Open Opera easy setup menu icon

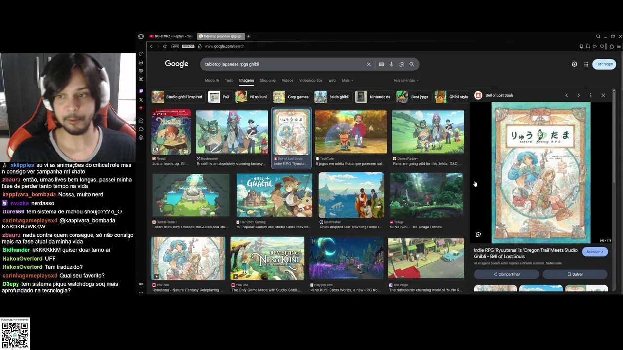(x=619, y=46)
